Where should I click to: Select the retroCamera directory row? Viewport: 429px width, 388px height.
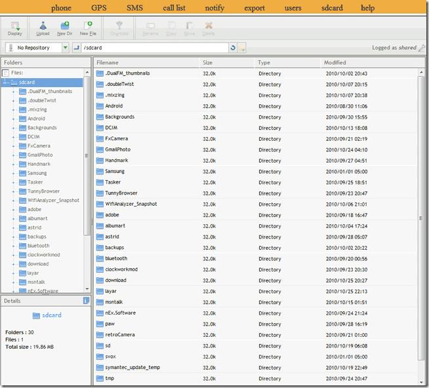[119, 335]
